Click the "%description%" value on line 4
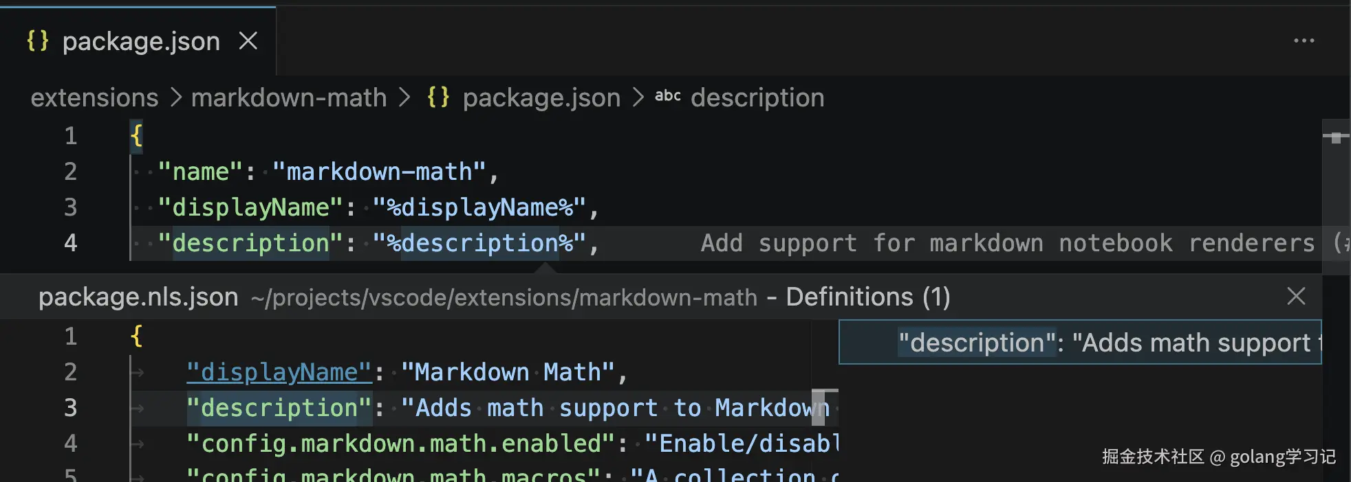The width and height of the screenshot is (1351, 482). pyautogui.click(x=479, y=243)
